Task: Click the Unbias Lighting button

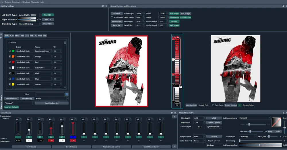Action: click(214, 122)
